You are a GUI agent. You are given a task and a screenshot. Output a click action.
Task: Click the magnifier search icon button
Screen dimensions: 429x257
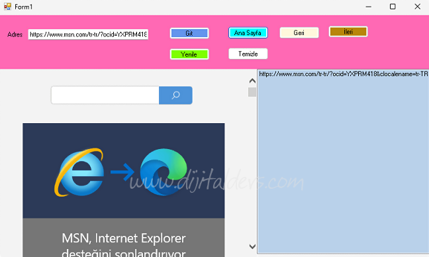pyautogui.click(x=175, y=95)
